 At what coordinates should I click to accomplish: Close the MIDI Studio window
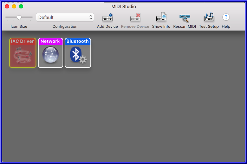coord(7,6)
